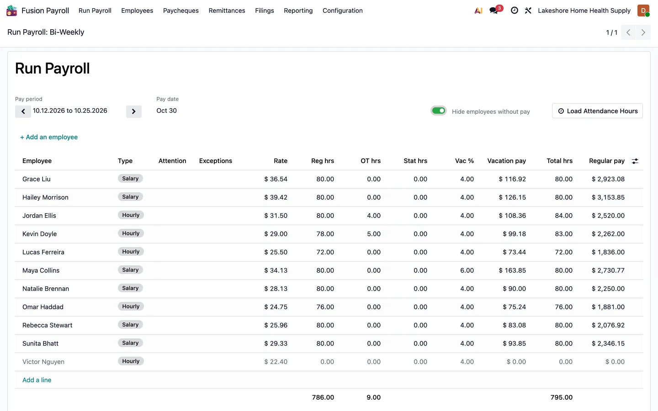Sort by Employee column header
The image size is (658, 411).
[37, 161]
